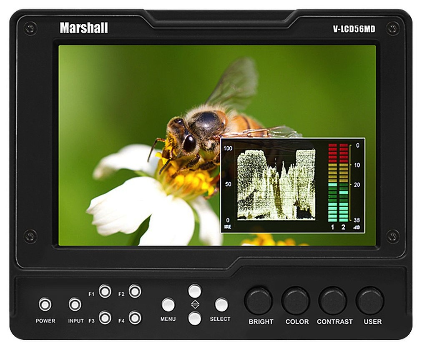Click the COLOR adjustment knob
This screenshot has width=427, height=344.
pyautogui.click(x=295, y=301)
